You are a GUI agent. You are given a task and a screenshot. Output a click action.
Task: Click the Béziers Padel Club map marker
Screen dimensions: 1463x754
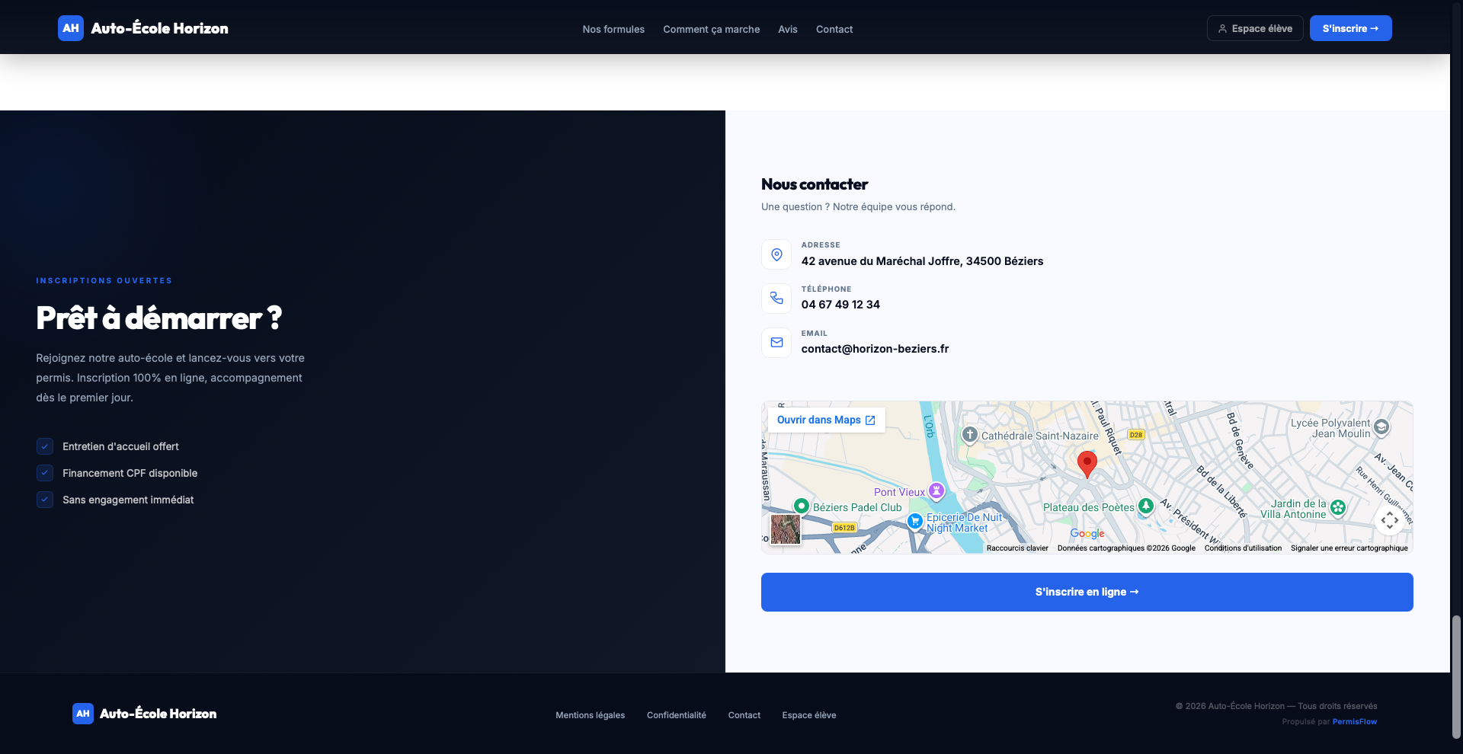801,506
